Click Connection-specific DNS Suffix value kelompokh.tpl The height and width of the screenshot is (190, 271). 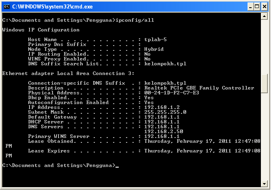click(x=165, y=83)
